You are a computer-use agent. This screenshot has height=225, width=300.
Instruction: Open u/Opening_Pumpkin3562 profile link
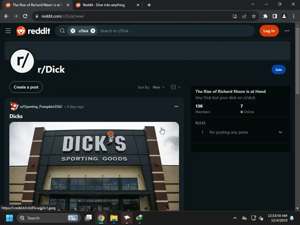pyautogui.click(x=41, y=107)
